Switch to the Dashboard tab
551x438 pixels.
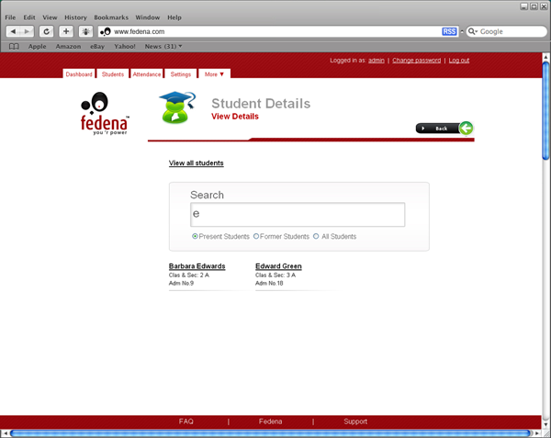(79, 74)
